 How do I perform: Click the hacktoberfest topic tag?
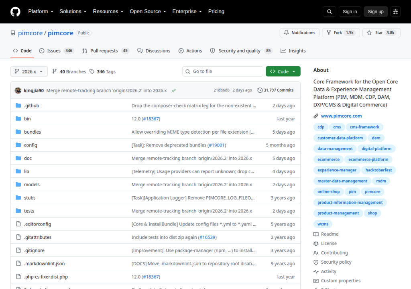pyautogui.click(x=378, y=170)
